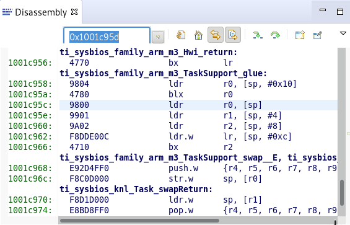This screenshot has width=350, height=225.
Task: Select instruction ldr r2, [sp, #8]
Action: [225, 126]
